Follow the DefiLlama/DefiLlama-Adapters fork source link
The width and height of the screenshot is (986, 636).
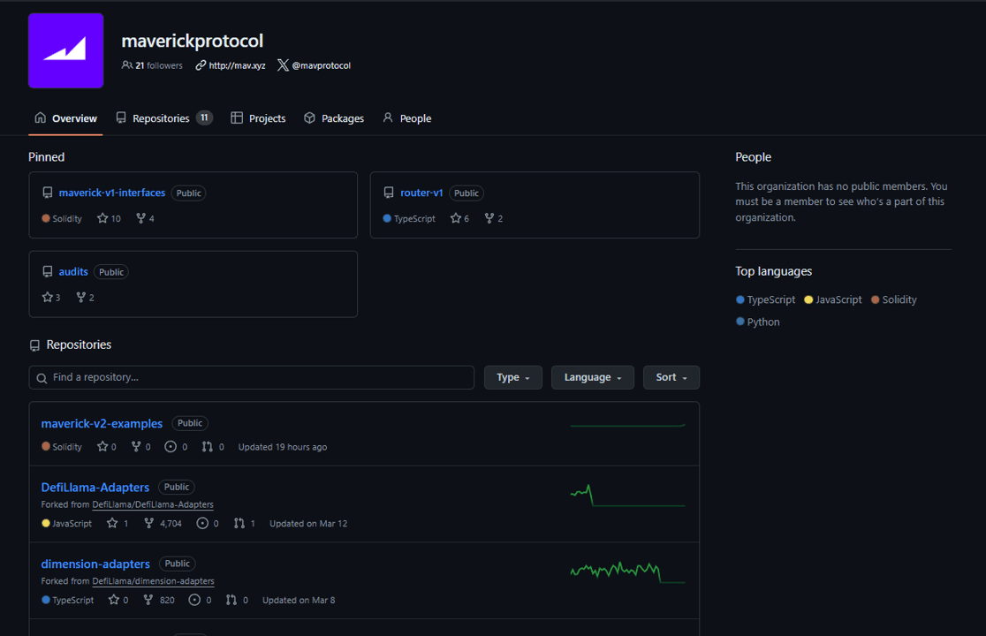click(153, 504)
